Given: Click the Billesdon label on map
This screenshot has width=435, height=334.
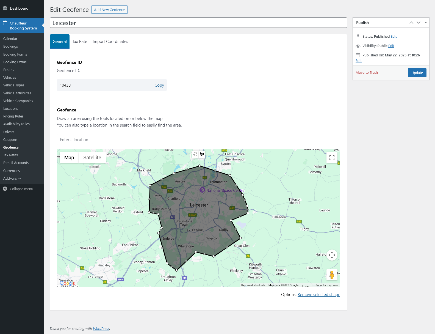Looking at the screenshot, I should 279,217.
